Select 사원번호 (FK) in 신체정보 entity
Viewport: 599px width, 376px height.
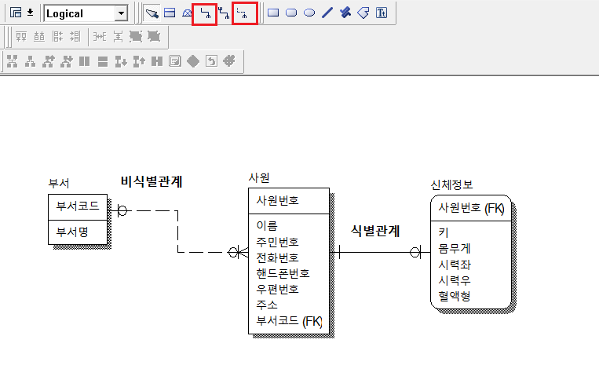[471, 208]
